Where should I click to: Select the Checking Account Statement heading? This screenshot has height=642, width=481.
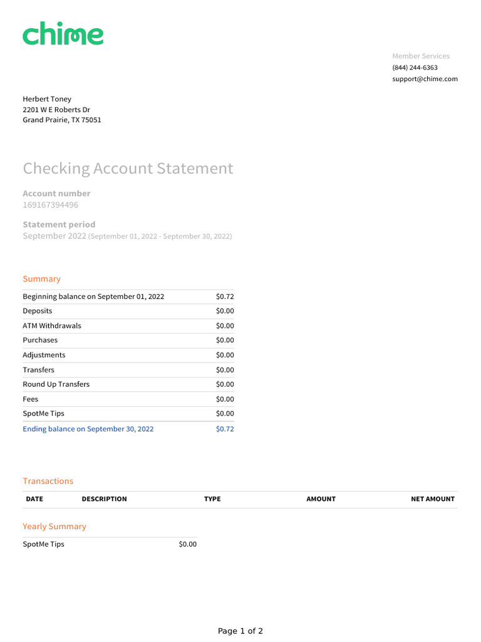coord(128,169)
